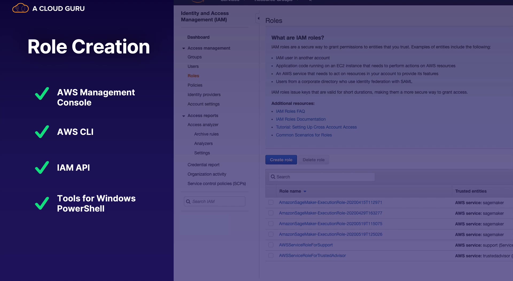Open the IAM Roles FAQ link
Image resolution: width=513 pixels, height=281 pixels.
pyautogui.click(x=290, y=111)
